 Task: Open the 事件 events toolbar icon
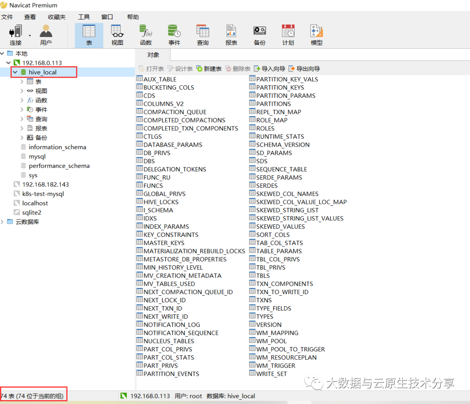(174, 35)
